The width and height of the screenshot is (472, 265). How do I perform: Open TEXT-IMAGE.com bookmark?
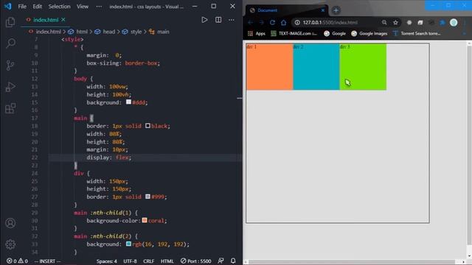click(294, 33)
